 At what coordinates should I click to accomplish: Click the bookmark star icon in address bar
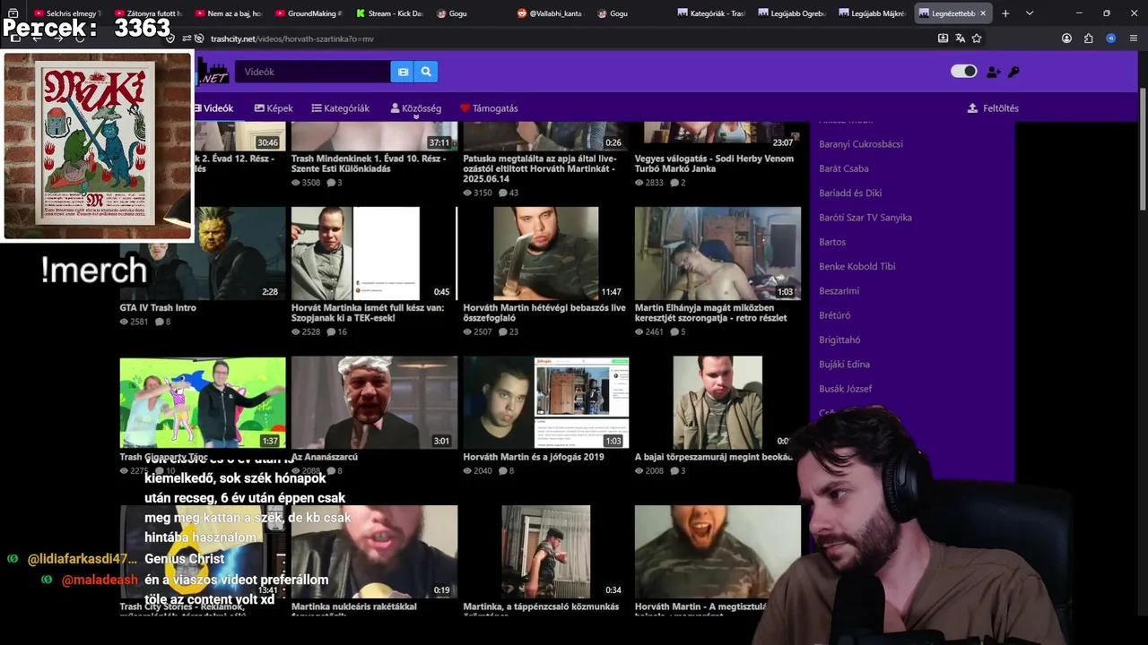click(977, 39)
